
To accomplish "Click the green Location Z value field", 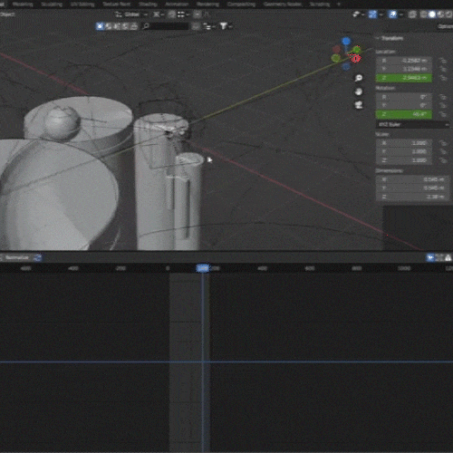I will point(404,78).
